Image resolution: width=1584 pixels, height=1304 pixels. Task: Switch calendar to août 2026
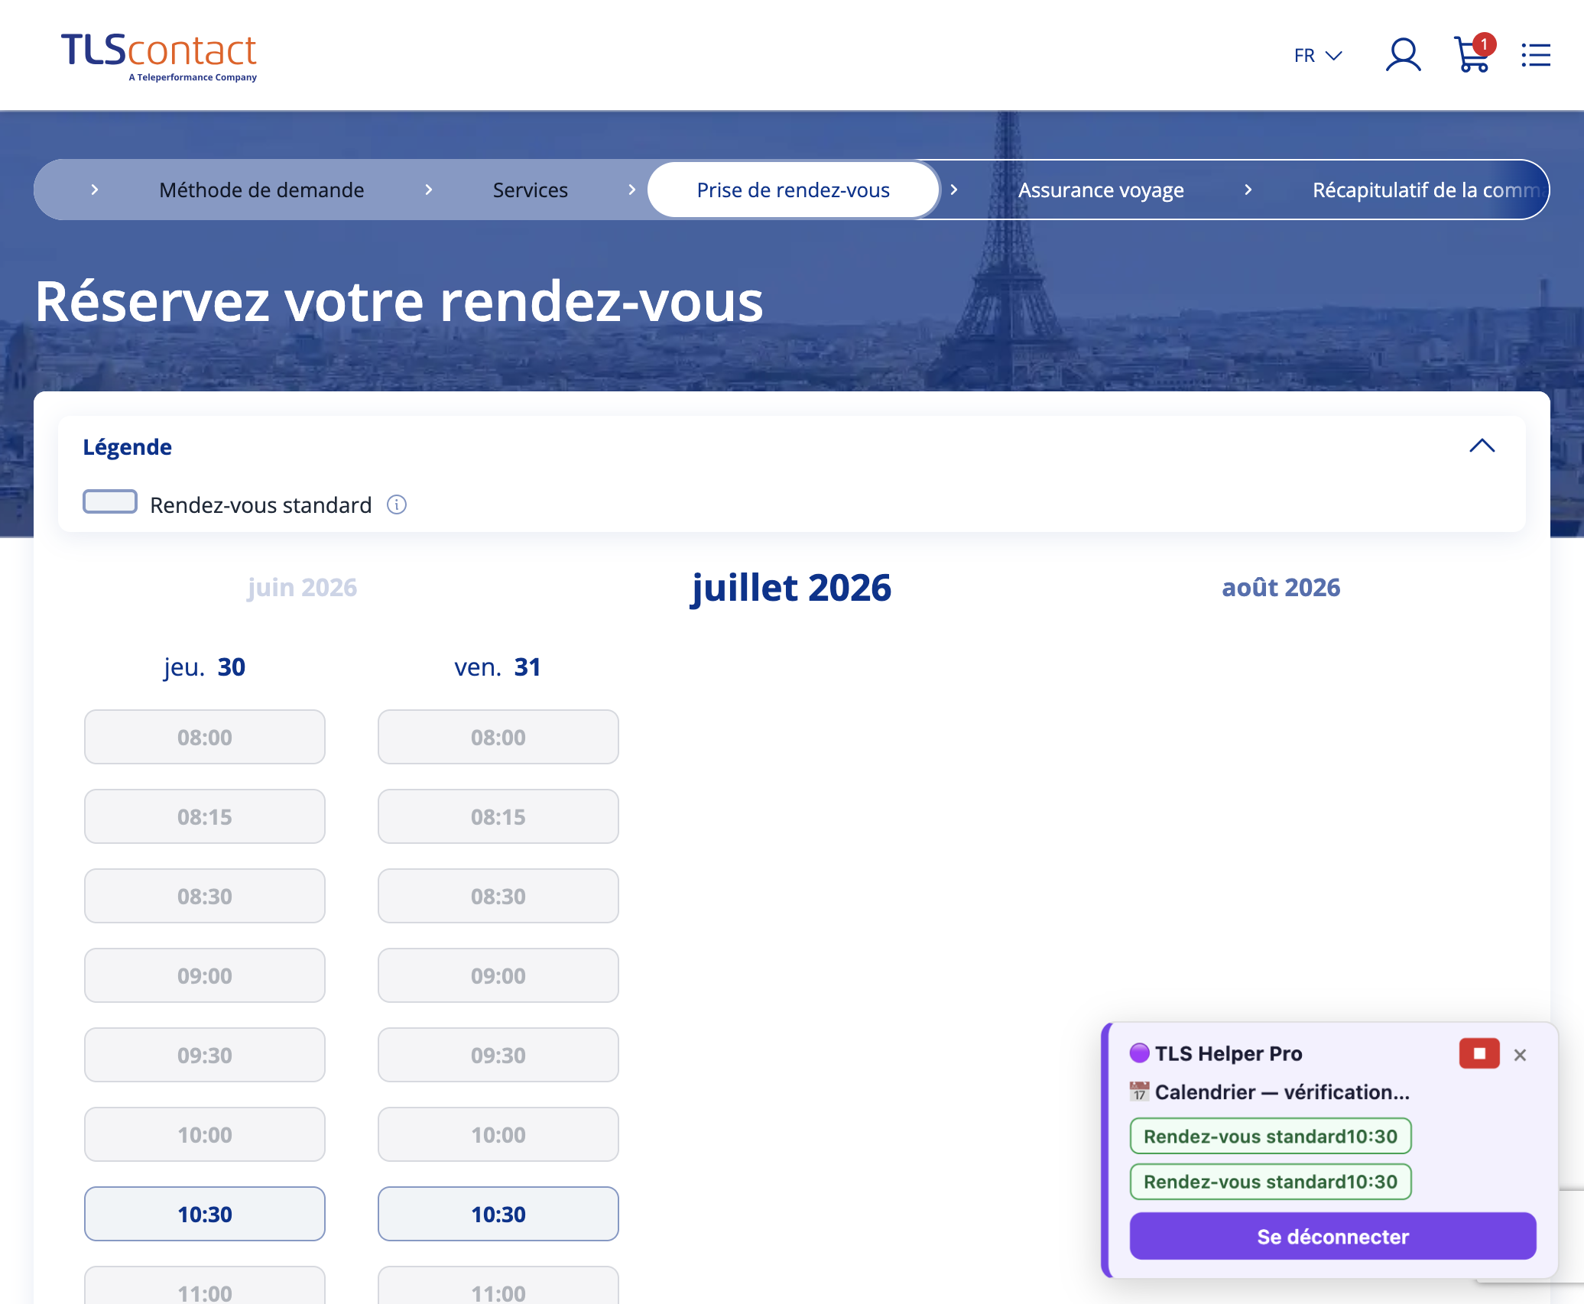click(1281, 587)
